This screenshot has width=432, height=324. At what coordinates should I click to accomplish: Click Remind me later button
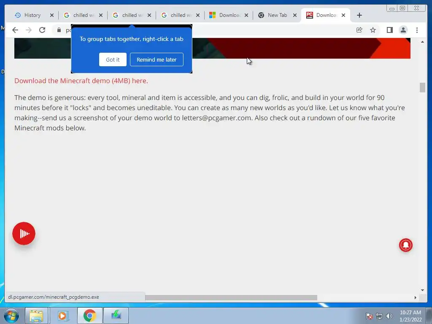[157, 59]
